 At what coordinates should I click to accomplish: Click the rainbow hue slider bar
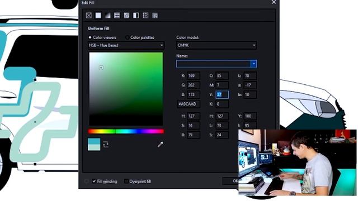[126, 131]
